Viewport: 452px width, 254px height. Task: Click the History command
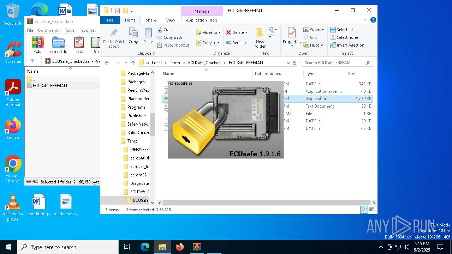(x=313, y=45)
